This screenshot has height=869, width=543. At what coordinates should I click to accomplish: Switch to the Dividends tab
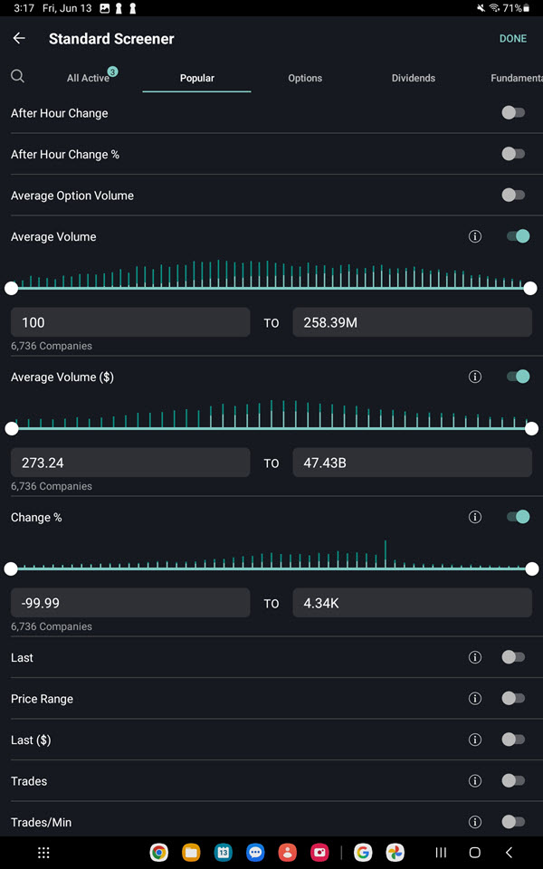pos(414,78)
